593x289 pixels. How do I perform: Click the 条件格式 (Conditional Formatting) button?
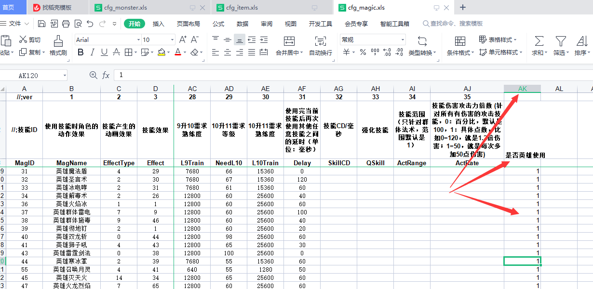[460, 45]
